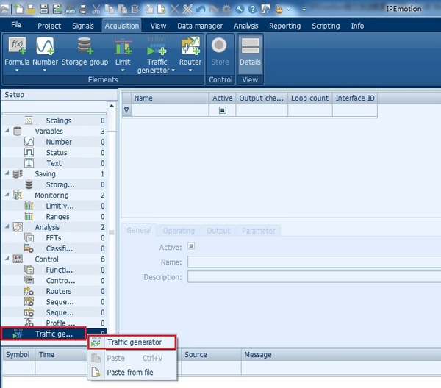This screenshot has width=441, height=388.
Task: Click the Source column header in log
Action: tap(211, 354)
